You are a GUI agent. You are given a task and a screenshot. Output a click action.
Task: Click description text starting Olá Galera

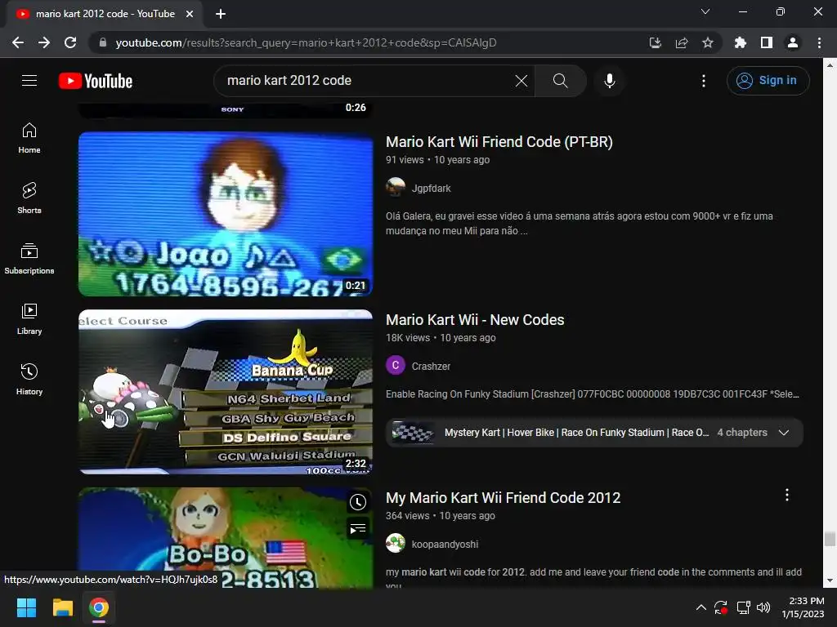click(x=580, y=224)
